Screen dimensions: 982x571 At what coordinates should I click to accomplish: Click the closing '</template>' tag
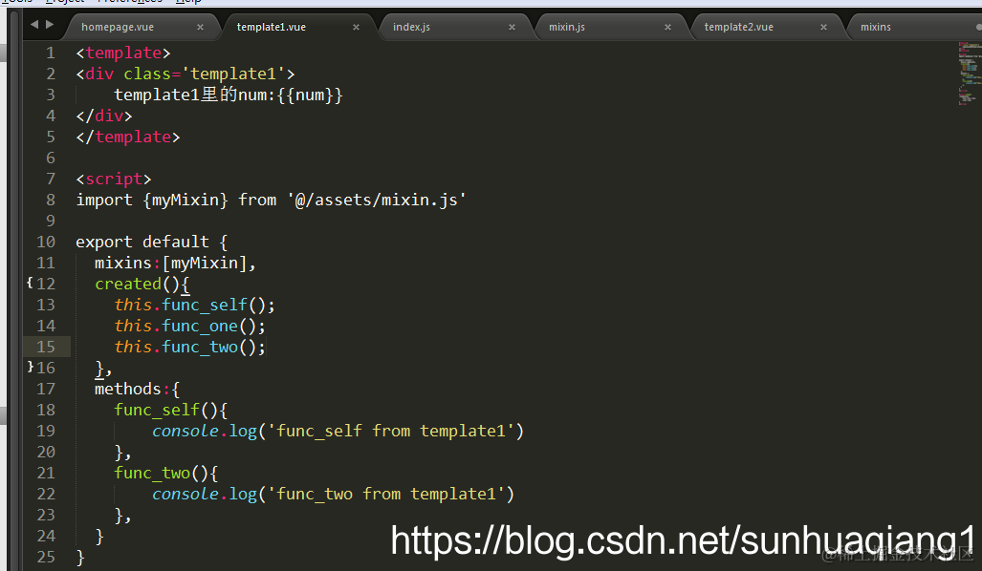pyautogui.click(x=128, y=137)
